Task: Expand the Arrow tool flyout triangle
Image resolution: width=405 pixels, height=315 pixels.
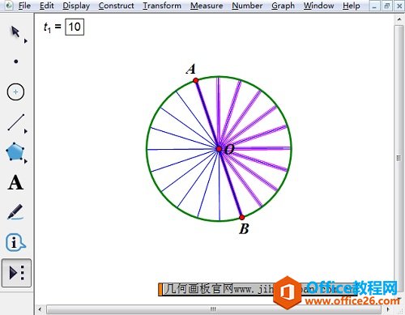Action: tap(26, 41)
